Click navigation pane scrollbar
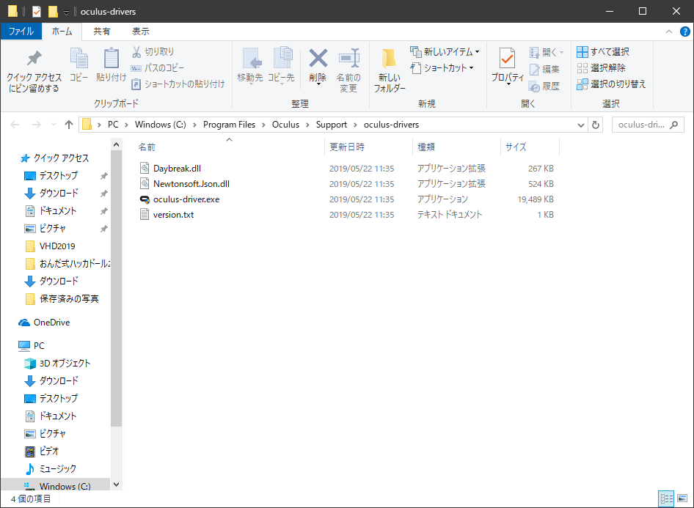The width and height of the screenshot is (694, 508). pyautogui.click(x=117, y=288)
